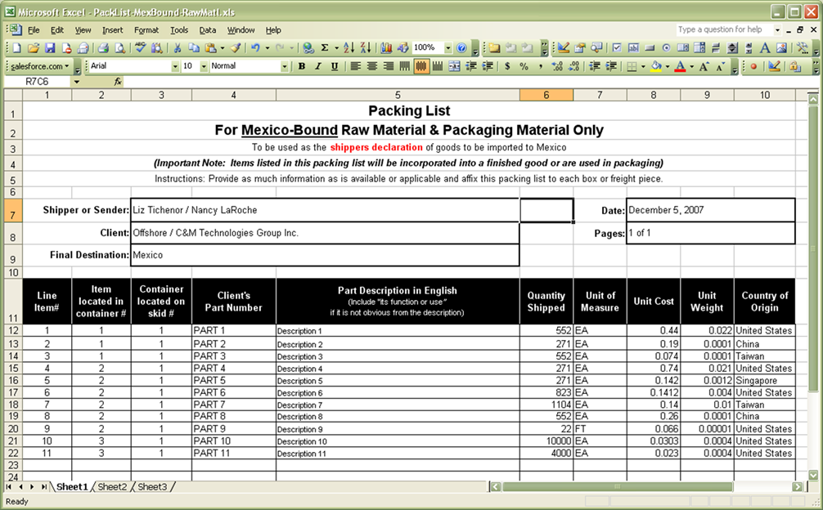This screenshot has width=823, height=510.
Task: Jump to the last sheet tab arrow
Action: click(44, 487)
